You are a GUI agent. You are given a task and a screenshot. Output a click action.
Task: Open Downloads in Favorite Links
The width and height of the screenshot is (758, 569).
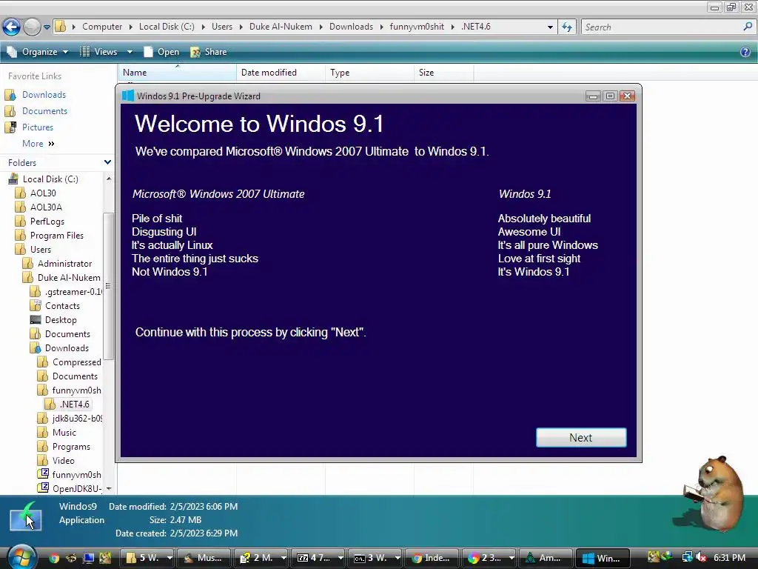(44, 95)
